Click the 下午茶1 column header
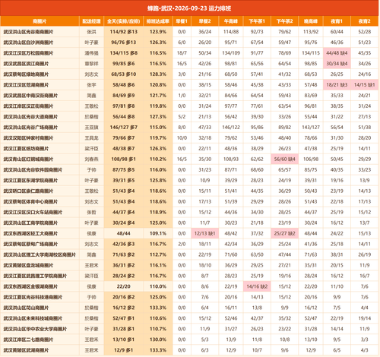Image resolution: width=380 pixels, height=357 pixels. coord(257,21)
